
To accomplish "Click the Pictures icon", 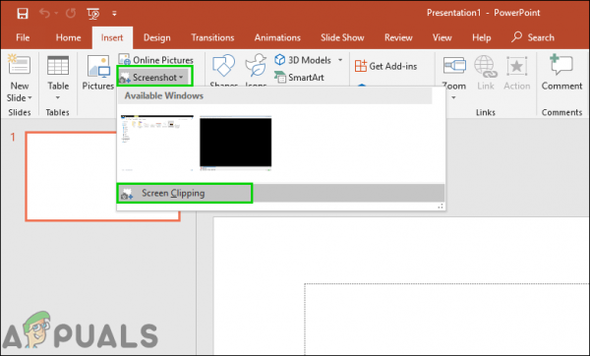I will [x=98, y=67].
